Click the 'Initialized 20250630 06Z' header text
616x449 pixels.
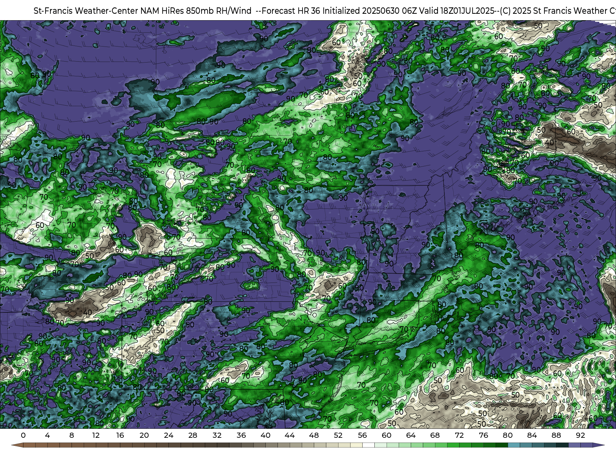pyautogui.click(x=370, y=11)
